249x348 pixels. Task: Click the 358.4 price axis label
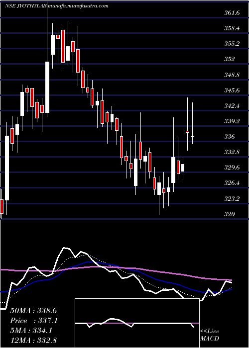pos(232,28)
